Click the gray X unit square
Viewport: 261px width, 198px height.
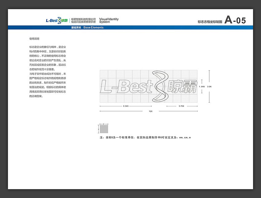104,130
